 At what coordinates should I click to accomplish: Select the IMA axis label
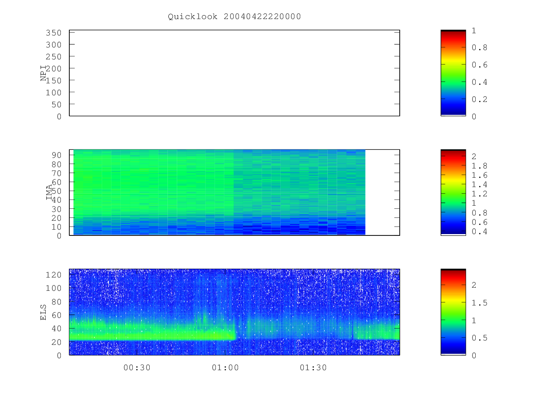tap(49, 192)
